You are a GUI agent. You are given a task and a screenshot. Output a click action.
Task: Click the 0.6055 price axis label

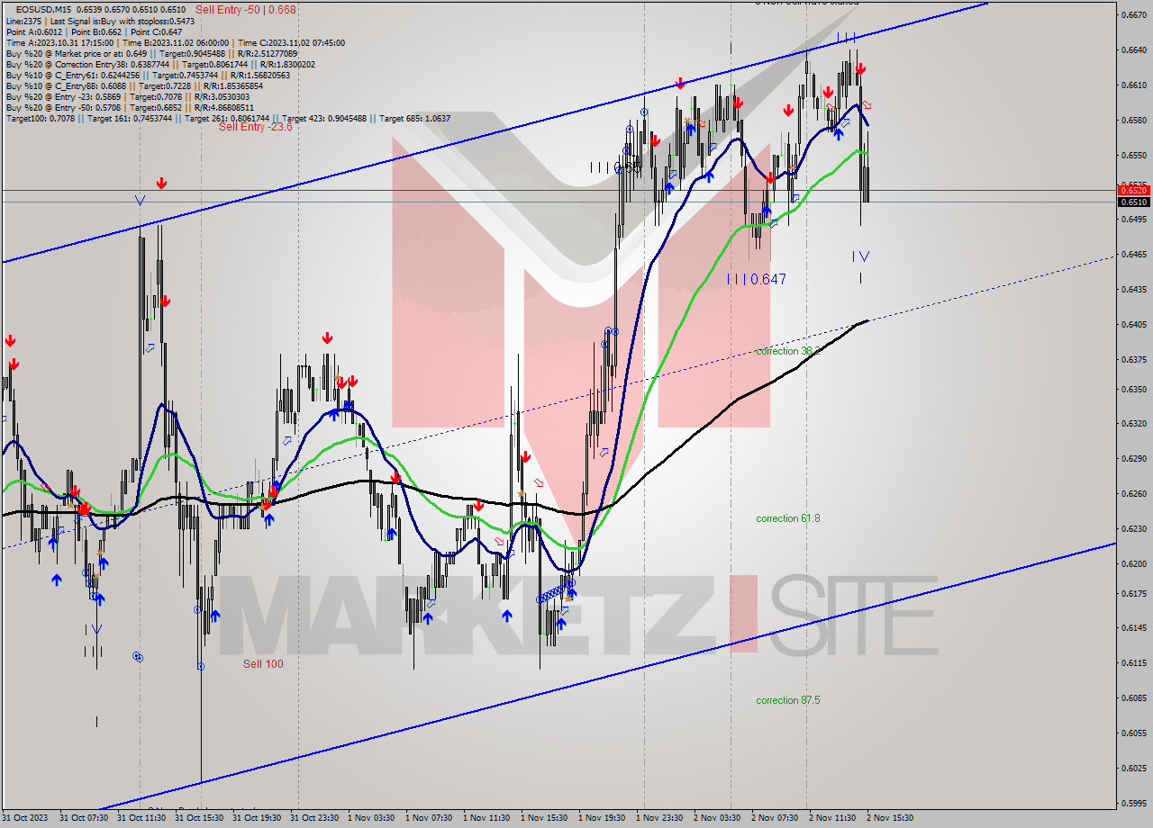(x=1132, y=733)
